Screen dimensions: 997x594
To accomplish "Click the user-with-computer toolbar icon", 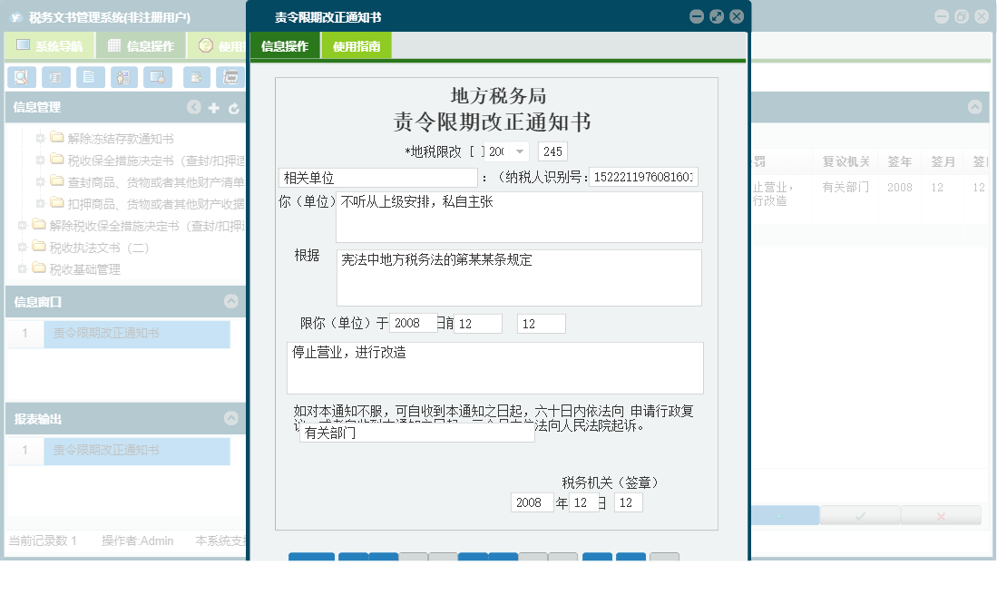I will pyautogui.click(x=126, y=77).
